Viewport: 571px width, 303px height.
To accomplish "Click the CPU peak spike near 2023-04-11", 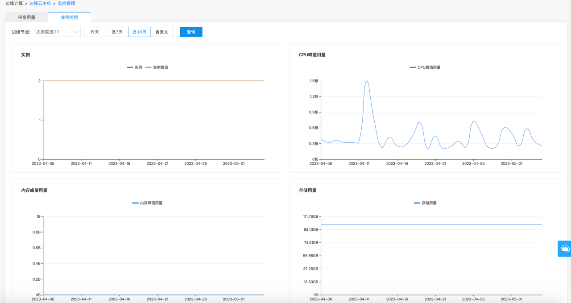I will [x=367, y=81].
